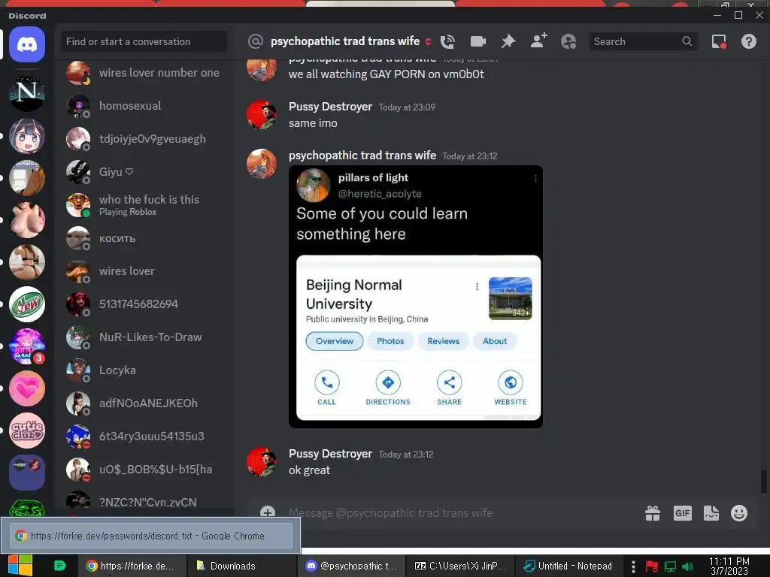This screenshot has width=770, height=577.
Task: Open DM with NuR-Likes-To-Draw
Action: (x=144, y=337)
